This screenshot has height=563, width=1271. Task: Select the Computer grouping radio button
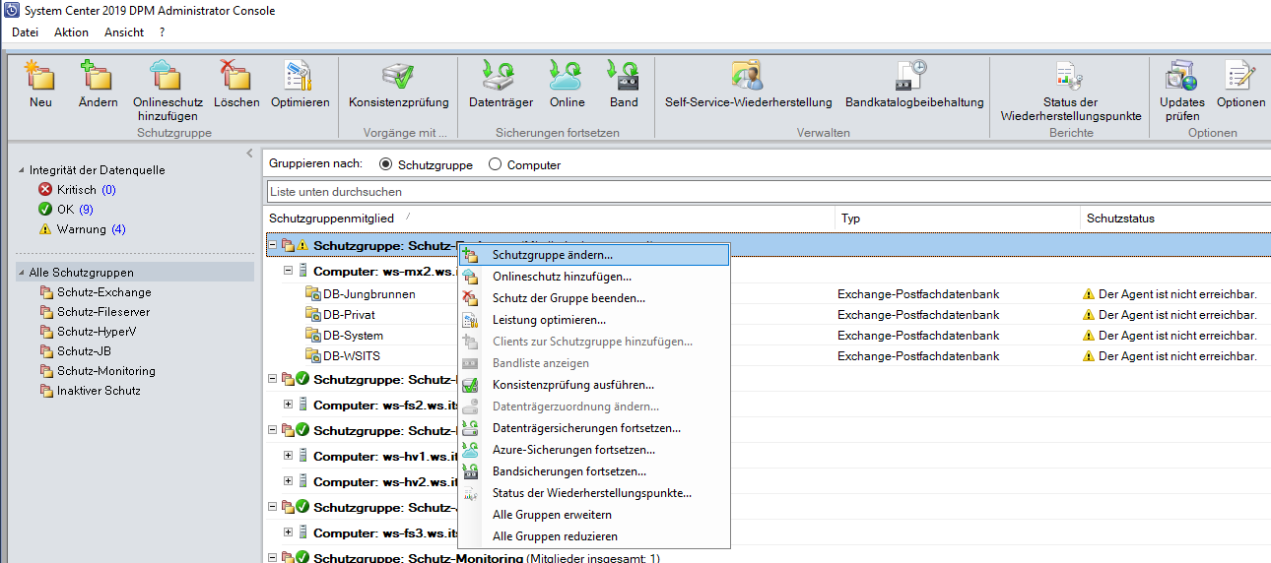click(x=496, y=164)
